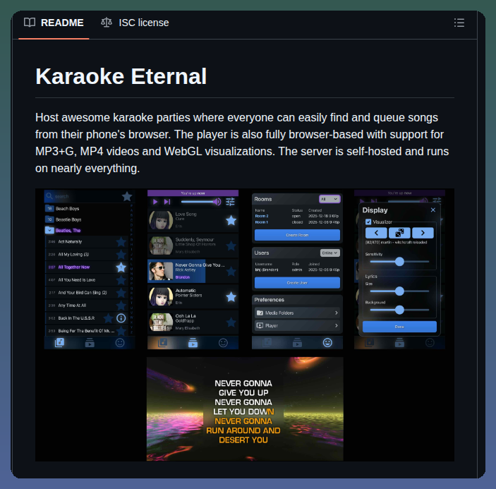The width and height of the screenshot is (496, 489).
Task: Click queue icon in the song list panel
Action: tap(90, 342)
